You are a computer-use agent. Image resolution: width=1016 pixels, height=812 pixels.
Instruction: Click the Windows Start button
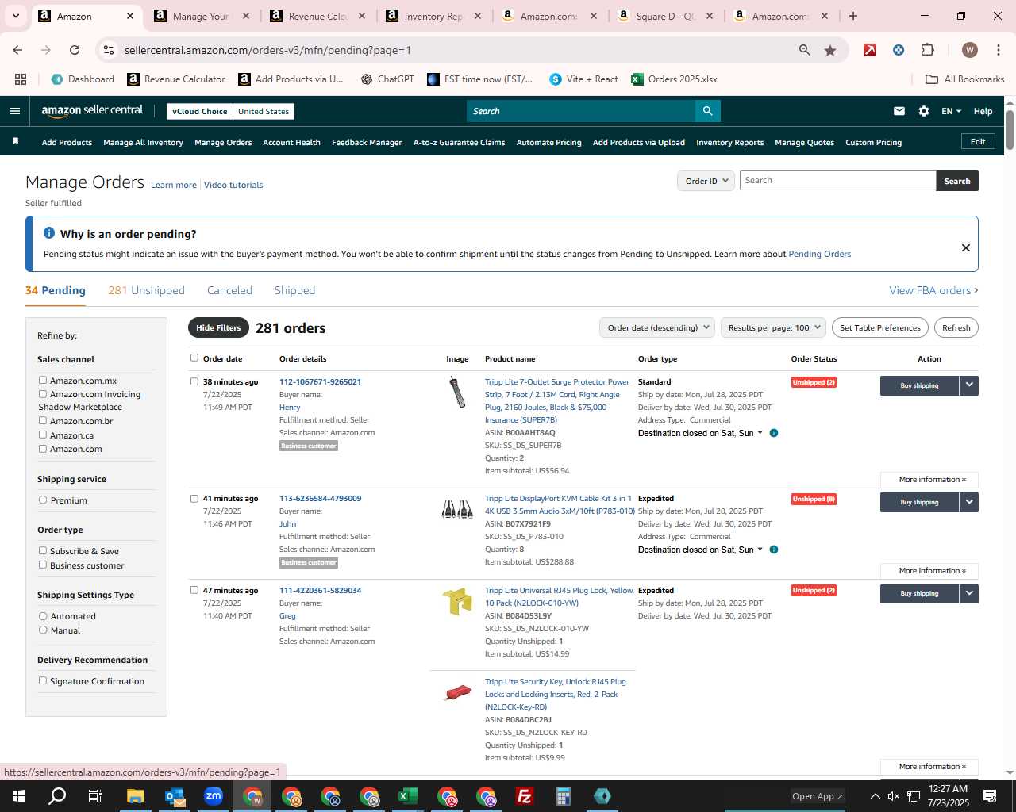pyautogui.click(x=19, y=796)
